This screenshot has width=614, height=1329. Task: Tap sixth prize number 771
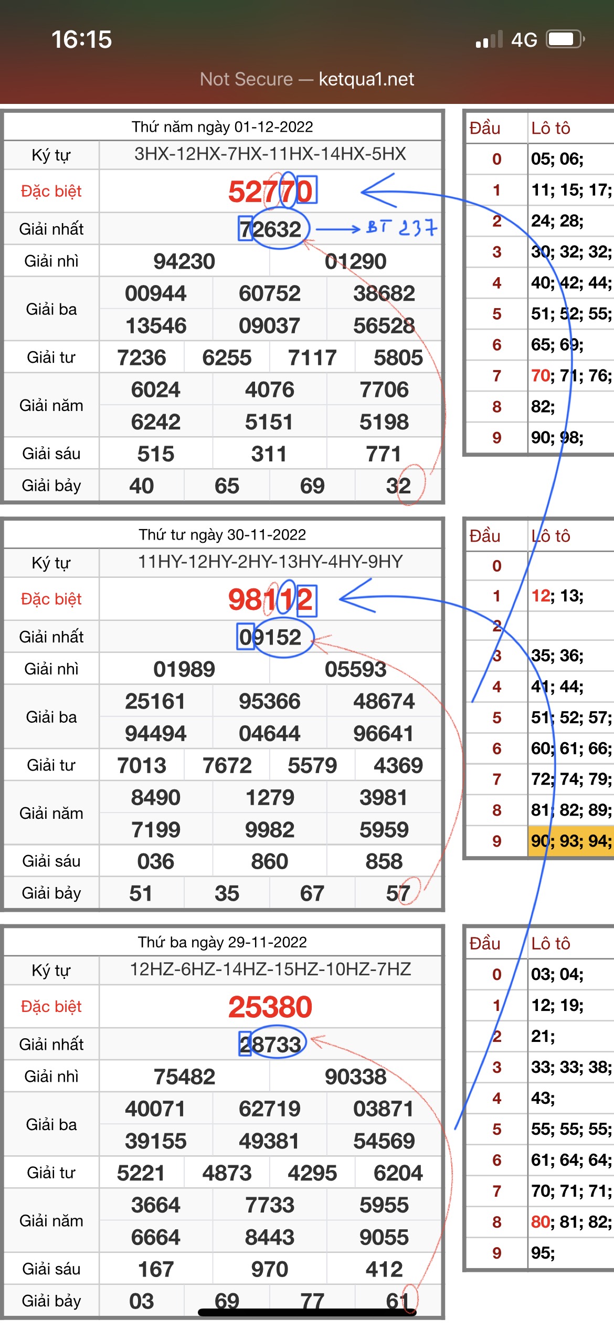click(x=384, y=454)
